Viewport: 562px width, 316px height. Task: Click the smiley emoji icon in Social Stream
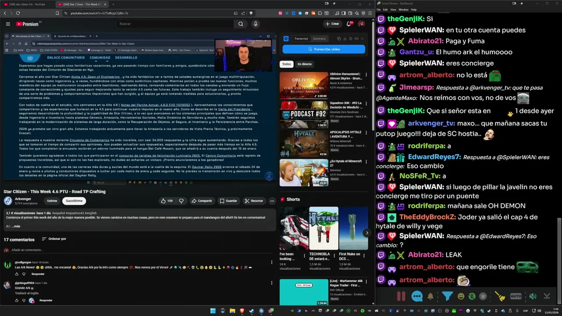[x=461, y=296]
